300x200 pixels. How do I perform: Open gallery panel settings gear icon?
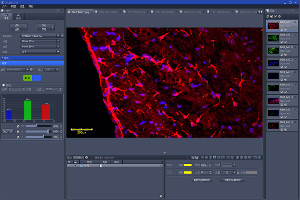280,16
